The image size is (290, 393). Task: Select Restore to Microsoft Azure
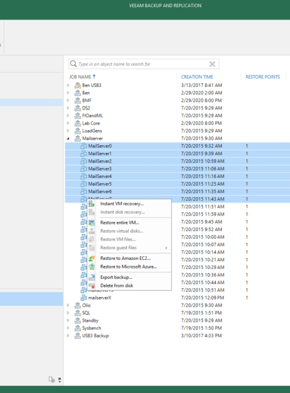coord(129,267)
